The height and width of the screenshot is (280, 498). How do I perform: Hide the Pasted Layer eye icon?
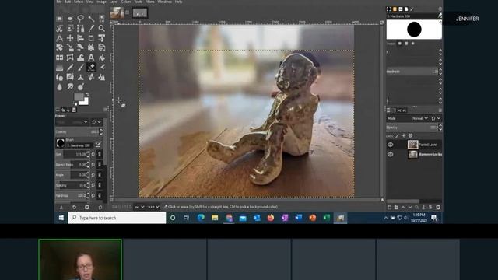point(391,145)
